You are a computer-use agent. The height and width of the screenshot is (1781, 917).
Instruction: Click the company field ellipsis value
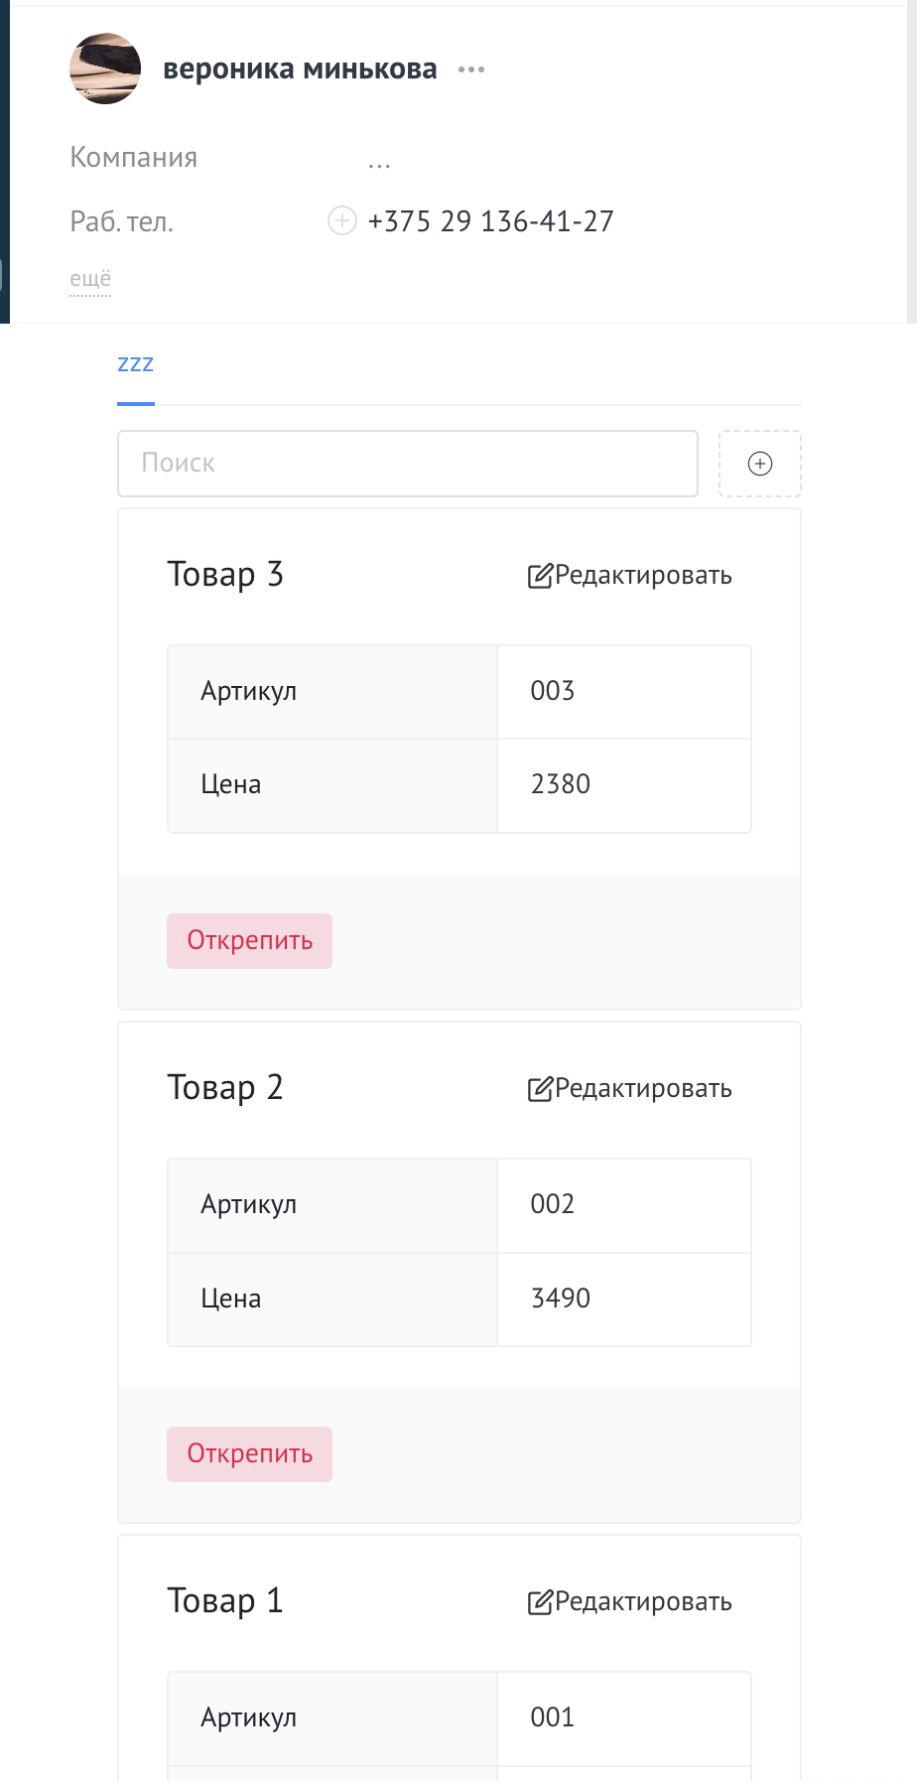click(379, 161)
